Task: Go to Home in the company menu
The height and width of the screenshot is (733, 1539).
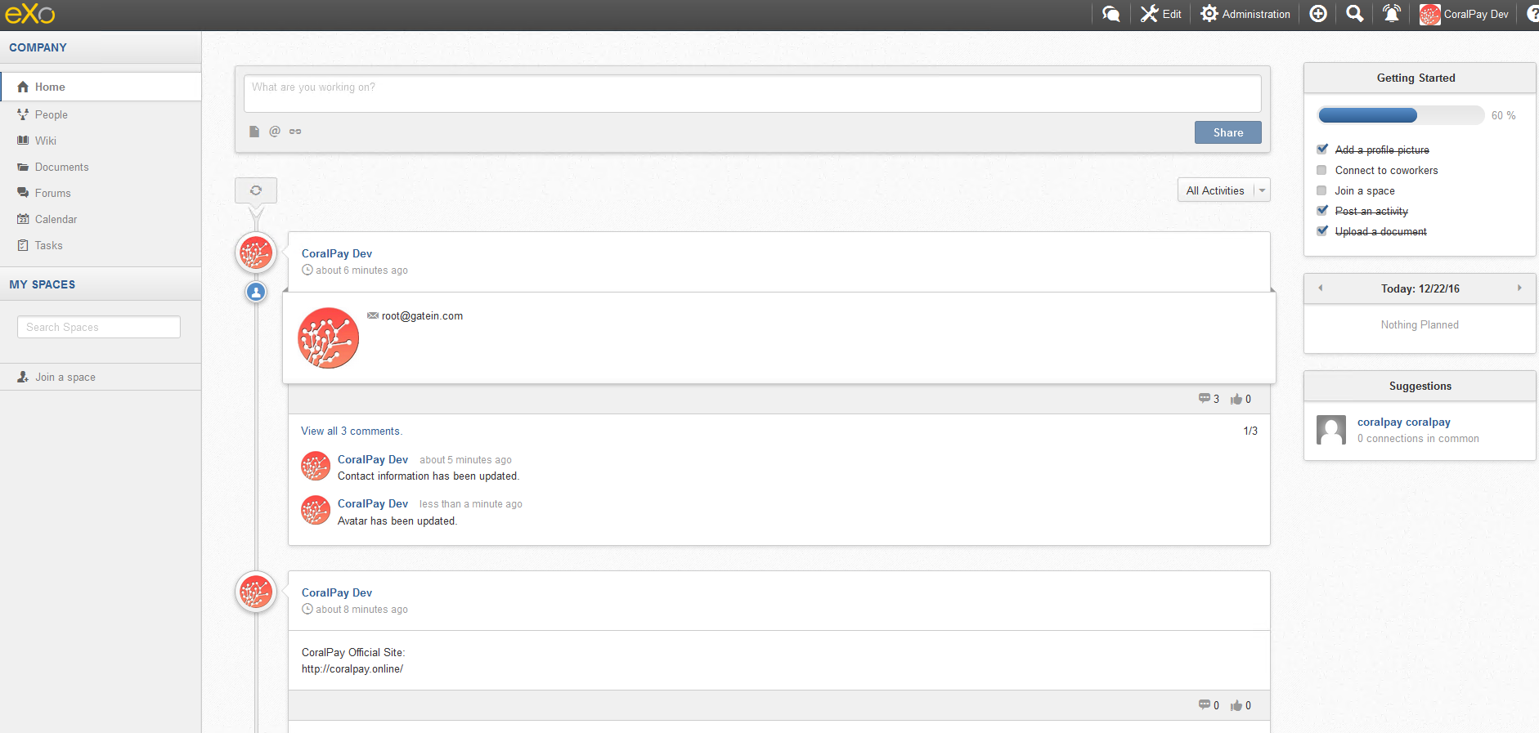Action: [101, 87]
